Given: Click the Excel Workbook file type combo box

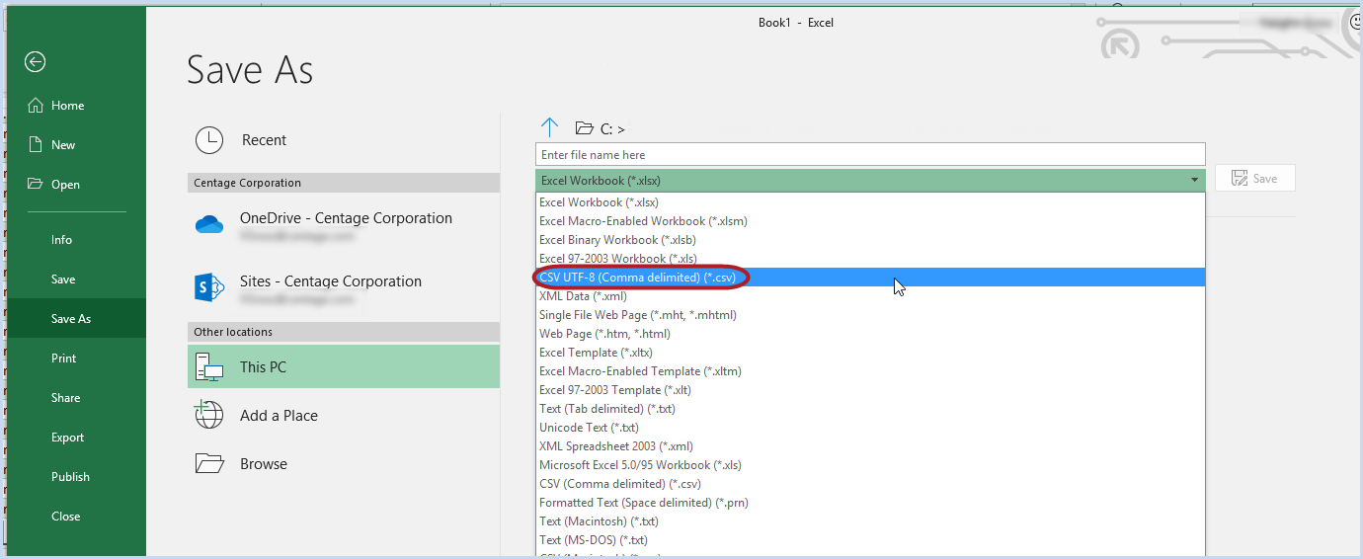Looking at the screenshot, I should click(870, 180).
